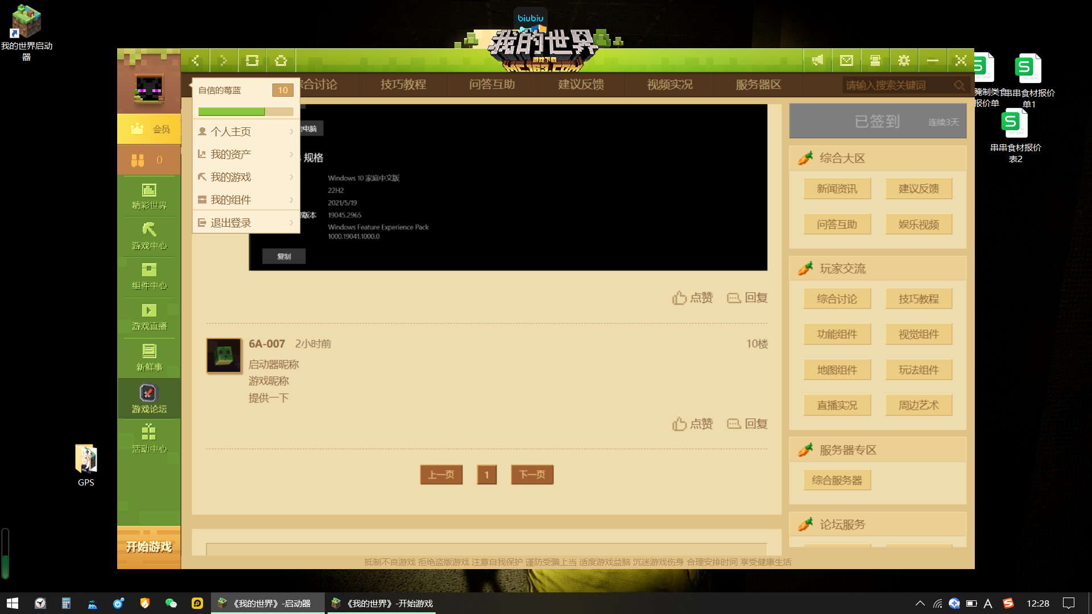This screenshot has height=614, width=1092.
Task: Open 地图组件 forum section
Action: [837, 370]
